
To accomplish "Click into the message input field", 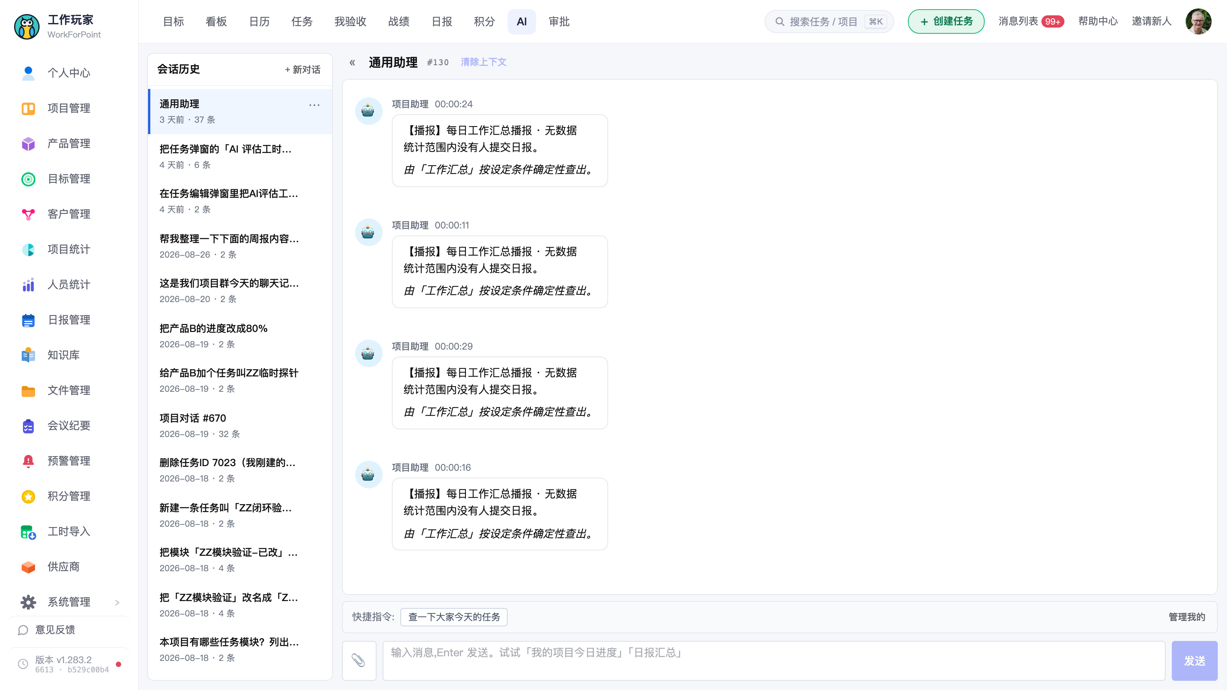I will click(773, 660).
